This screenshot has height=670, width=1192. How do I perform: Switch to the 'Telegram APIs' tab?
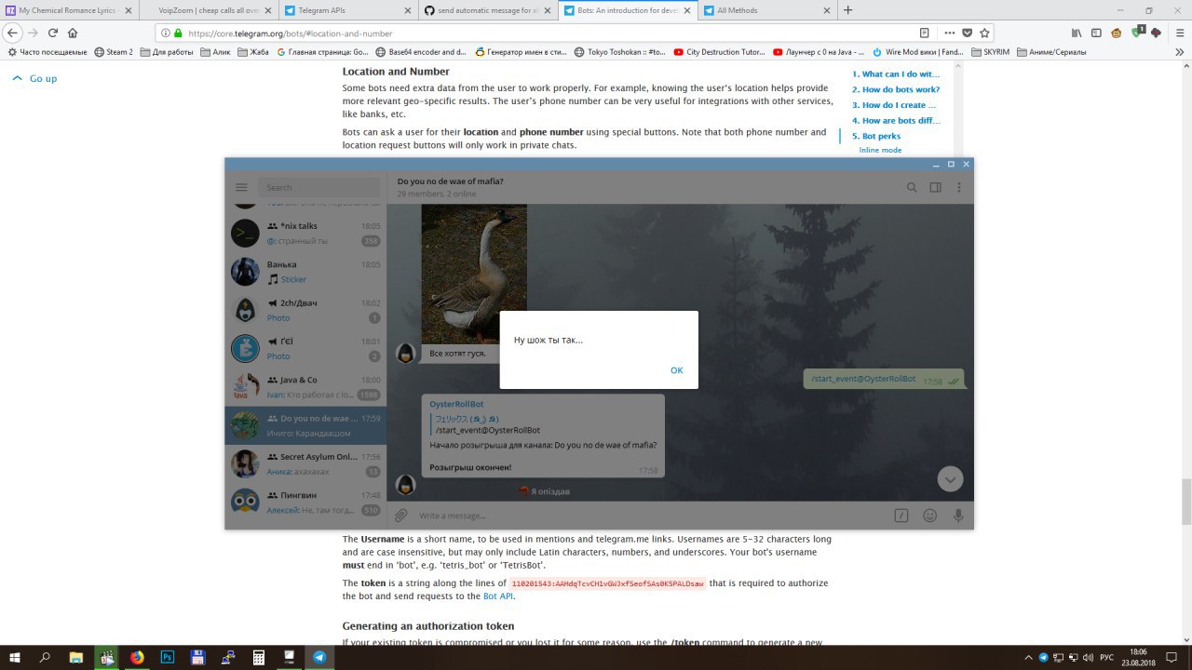350,10
